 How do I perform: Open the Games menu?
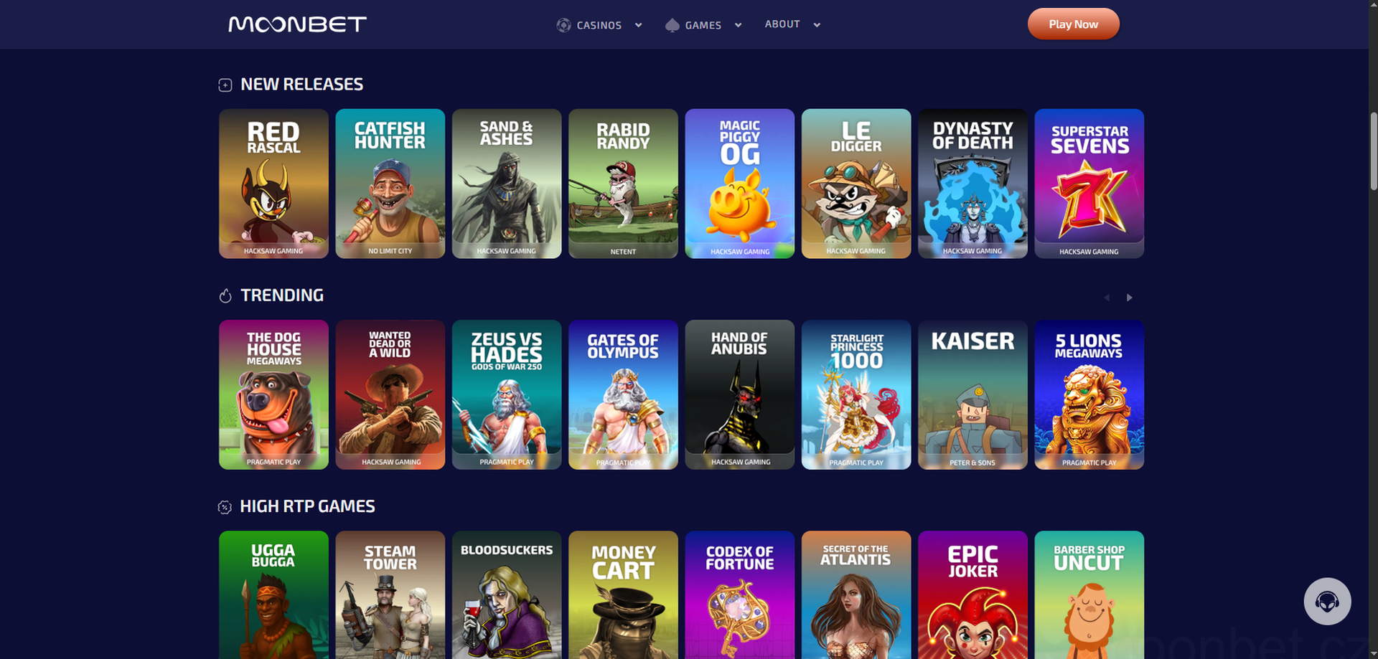coord(703,25)
